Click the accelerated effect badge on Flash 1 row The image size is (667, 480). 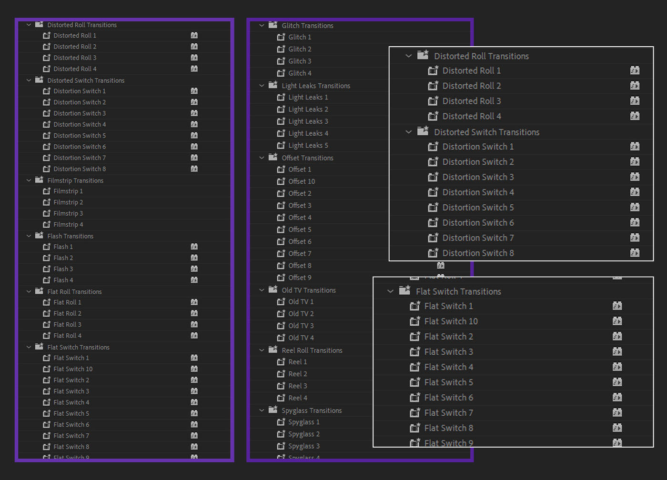click(x=194, y=247)
